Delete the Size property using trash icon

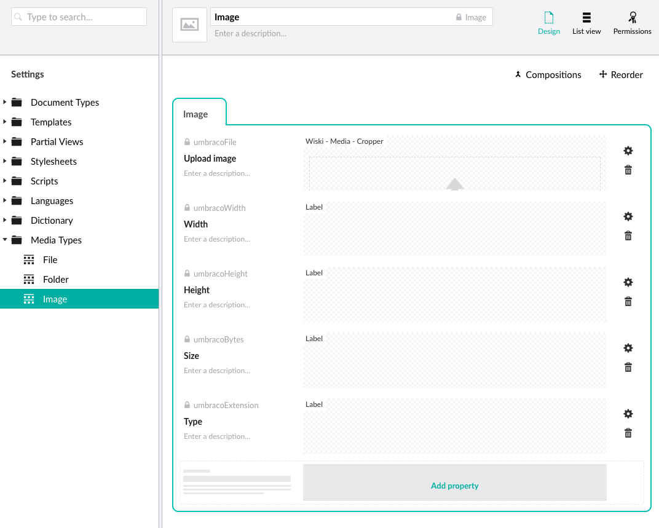628,368
